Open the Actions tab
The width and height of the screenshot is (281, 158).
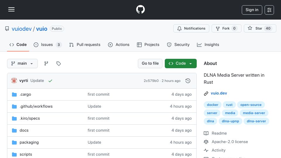(119, 44)
